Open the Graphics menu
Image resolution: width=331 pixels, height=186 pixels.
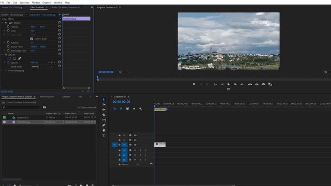(x=47, y=3)
